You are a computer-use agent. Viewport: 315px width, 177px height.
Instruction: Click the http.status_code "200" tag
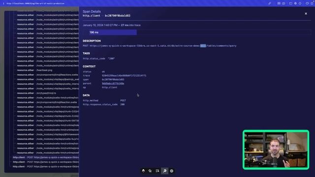point(98,59)
